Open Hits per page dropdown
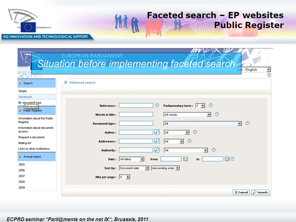The image size is (296, 222). pyautogui.click(x=125, y=177)
